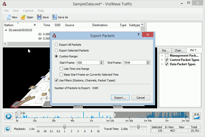
Task: Open the View menu
Action: pos(16,11)
